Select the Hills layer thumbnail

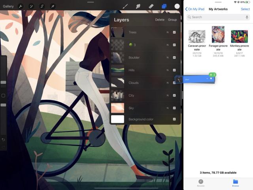(118, 70)
